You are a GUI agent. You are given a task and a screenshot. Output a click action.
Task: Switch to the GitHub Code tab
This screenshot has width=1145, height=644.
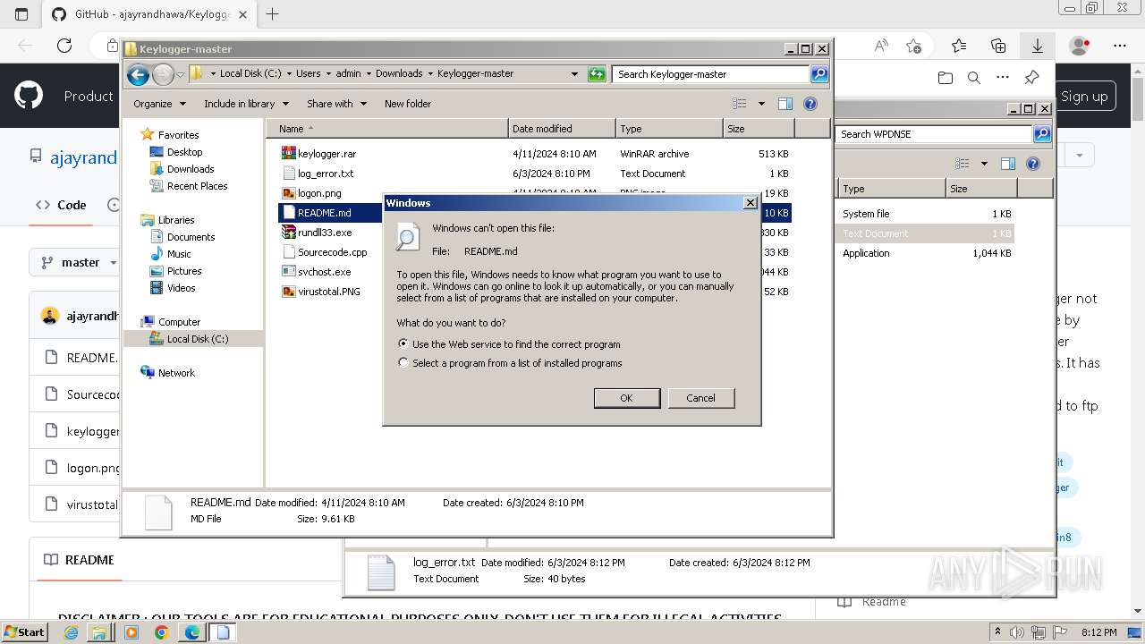point(62,205)
